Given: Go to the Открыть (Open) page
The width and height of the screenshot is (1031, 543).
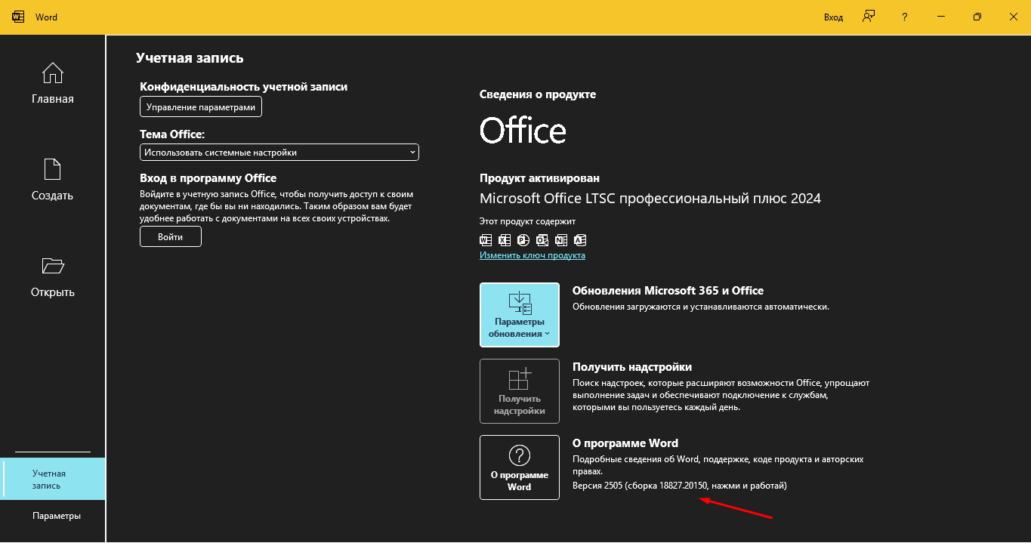Looking at the screenshot, I should pos(52,277).
